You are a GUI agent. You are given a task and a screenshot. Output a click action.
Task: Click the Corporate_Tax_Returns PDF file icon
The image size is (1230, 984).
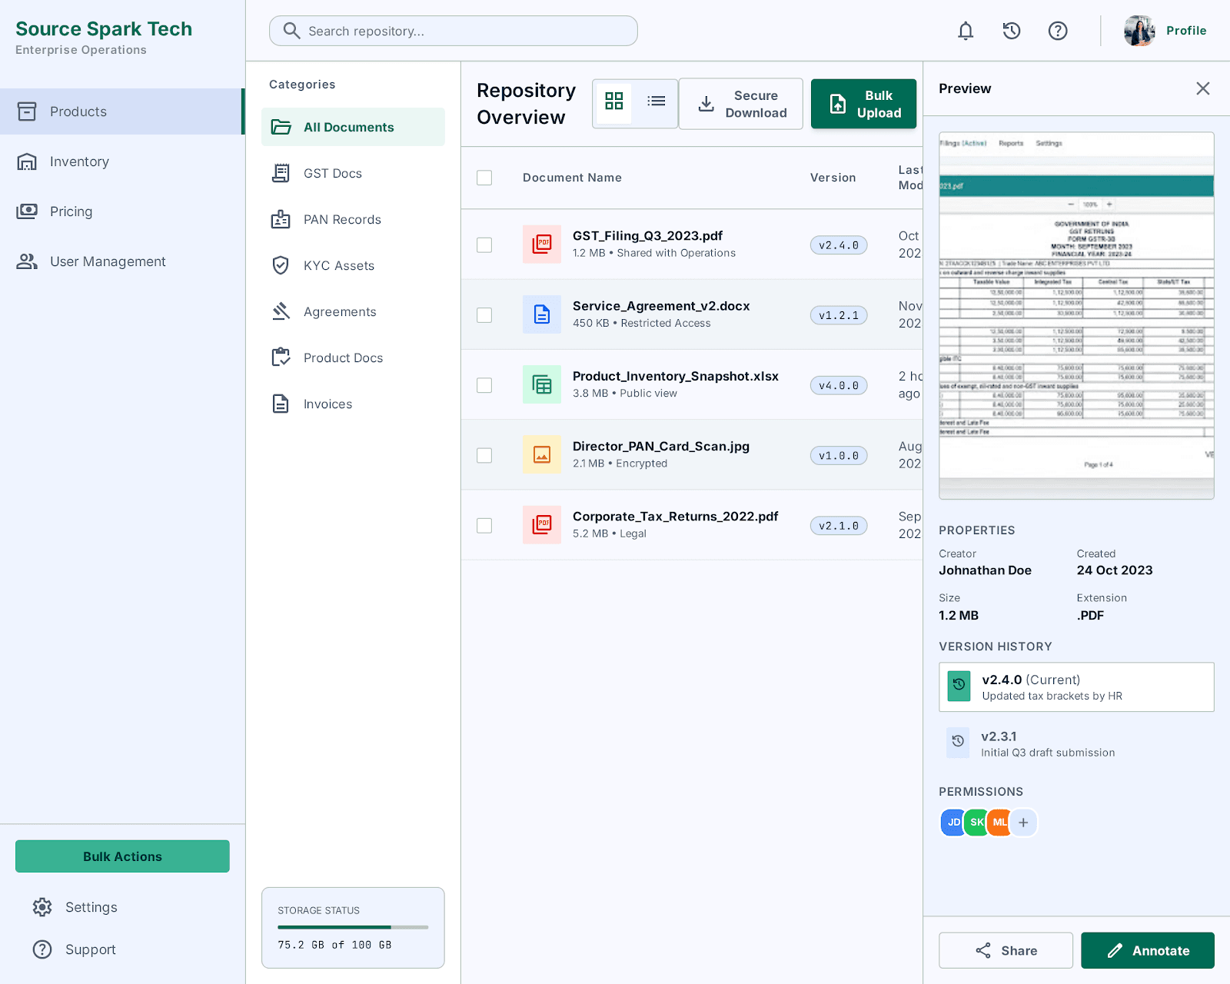point(542,525)
